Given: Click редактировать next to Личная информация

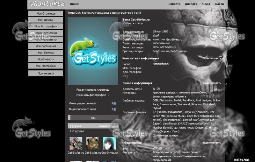Looking at the screenshot, I should click(212, 83).
